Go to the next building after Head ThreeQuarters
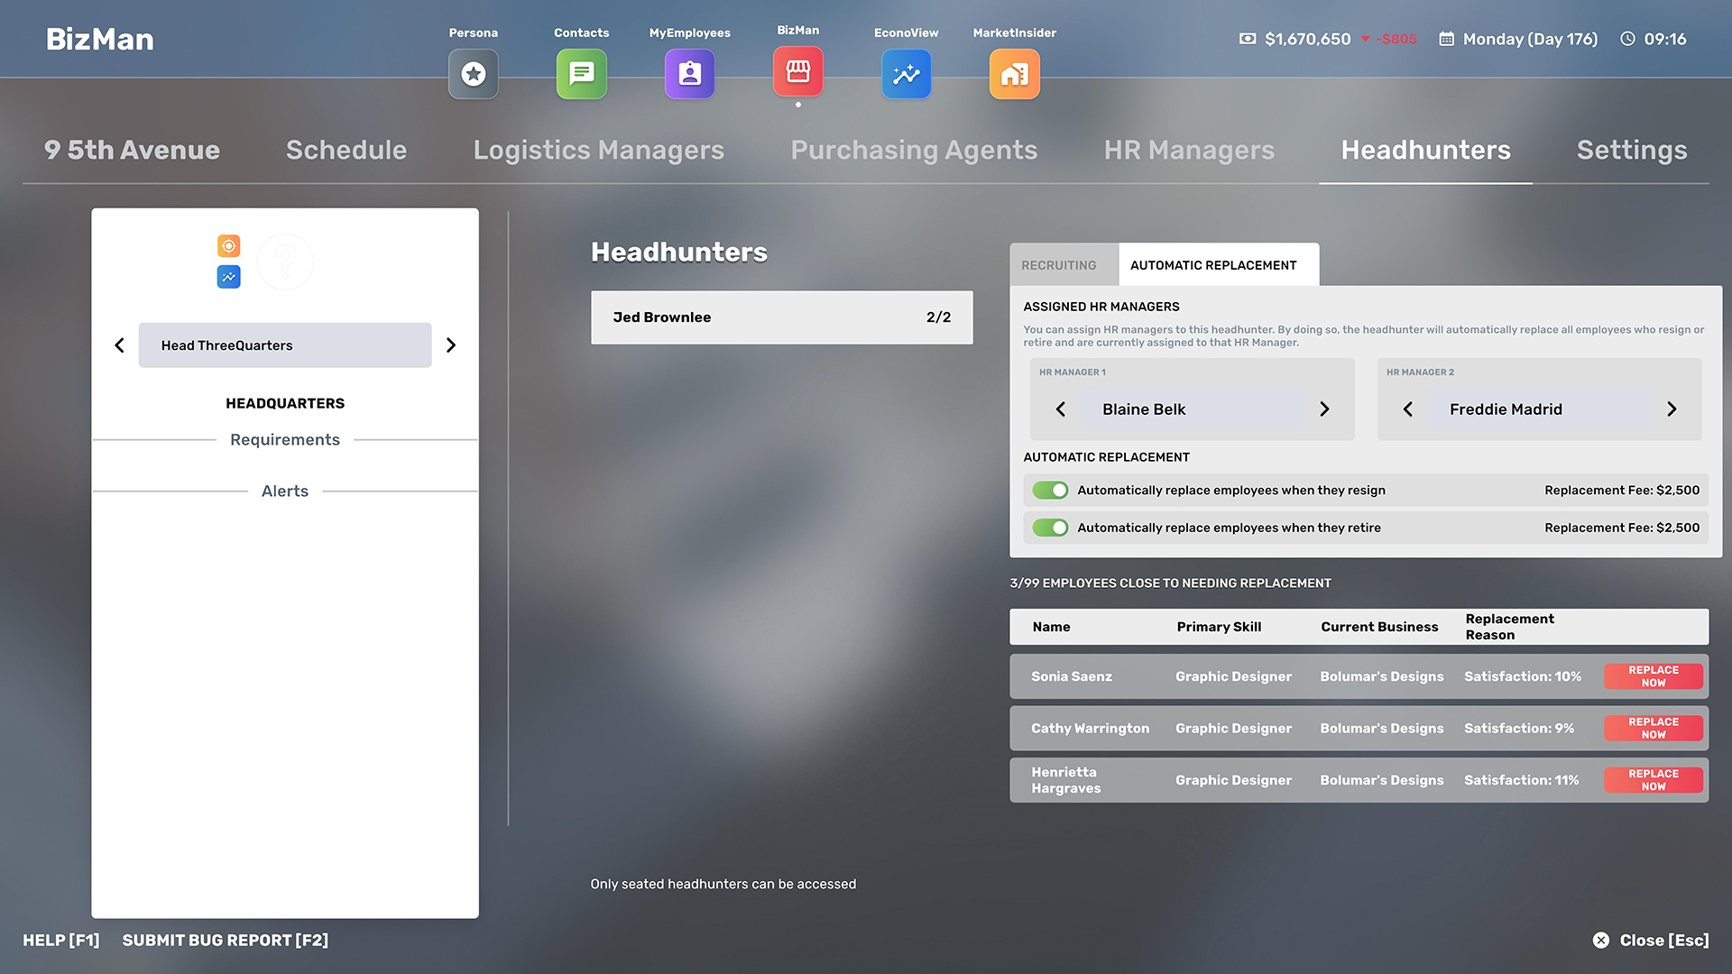The height and width of the screenshot is (974, 1732). click(451, 345)
